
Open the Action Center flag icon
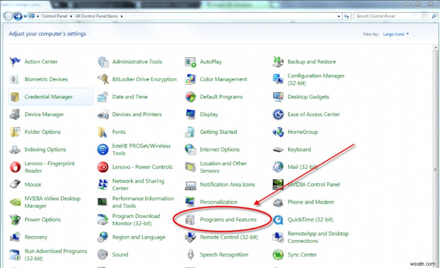point(15,62)
